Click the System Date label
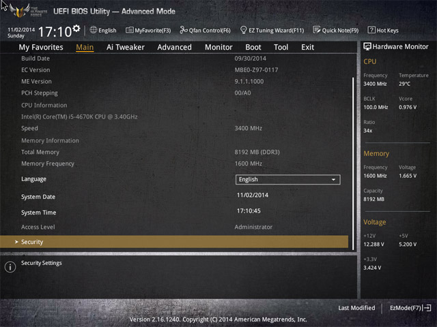This screenshot has height=327, width=437. [x=38, y=197]
